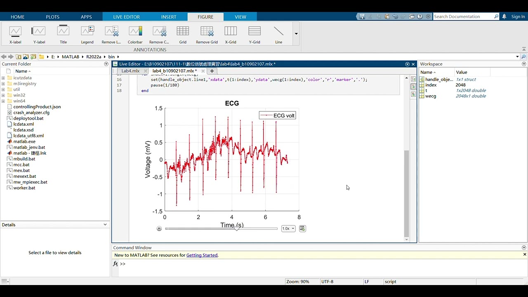Image resolution: width=528 pixels, height=297 pixels.
Task: Click the Remove Colorbar tool
Action: coord(159,35)
